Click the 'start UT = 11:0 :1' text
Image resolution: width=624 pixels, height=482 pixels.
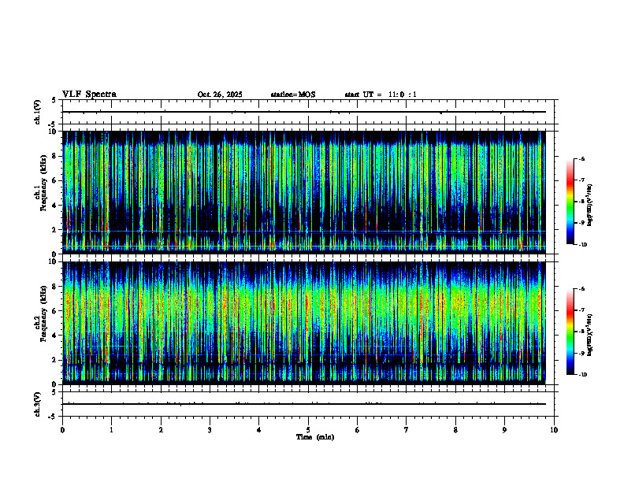[x=381, y=95]
